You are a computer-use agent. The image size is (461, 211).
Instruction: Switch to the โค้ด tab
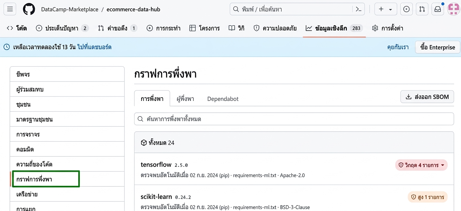(x=17, y=28)
